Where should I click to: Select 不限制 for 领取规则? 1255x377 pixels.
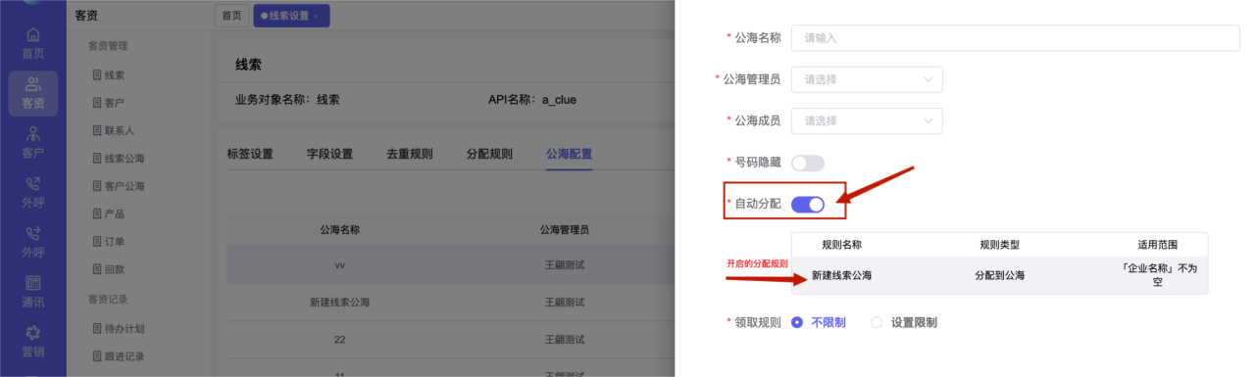pyautogui.click(x=819, y=322)
